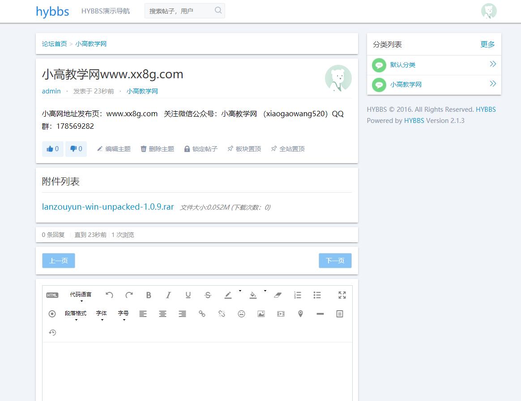Align text left
The height and width of the screenshot is (401, 521).
point(143,314)
